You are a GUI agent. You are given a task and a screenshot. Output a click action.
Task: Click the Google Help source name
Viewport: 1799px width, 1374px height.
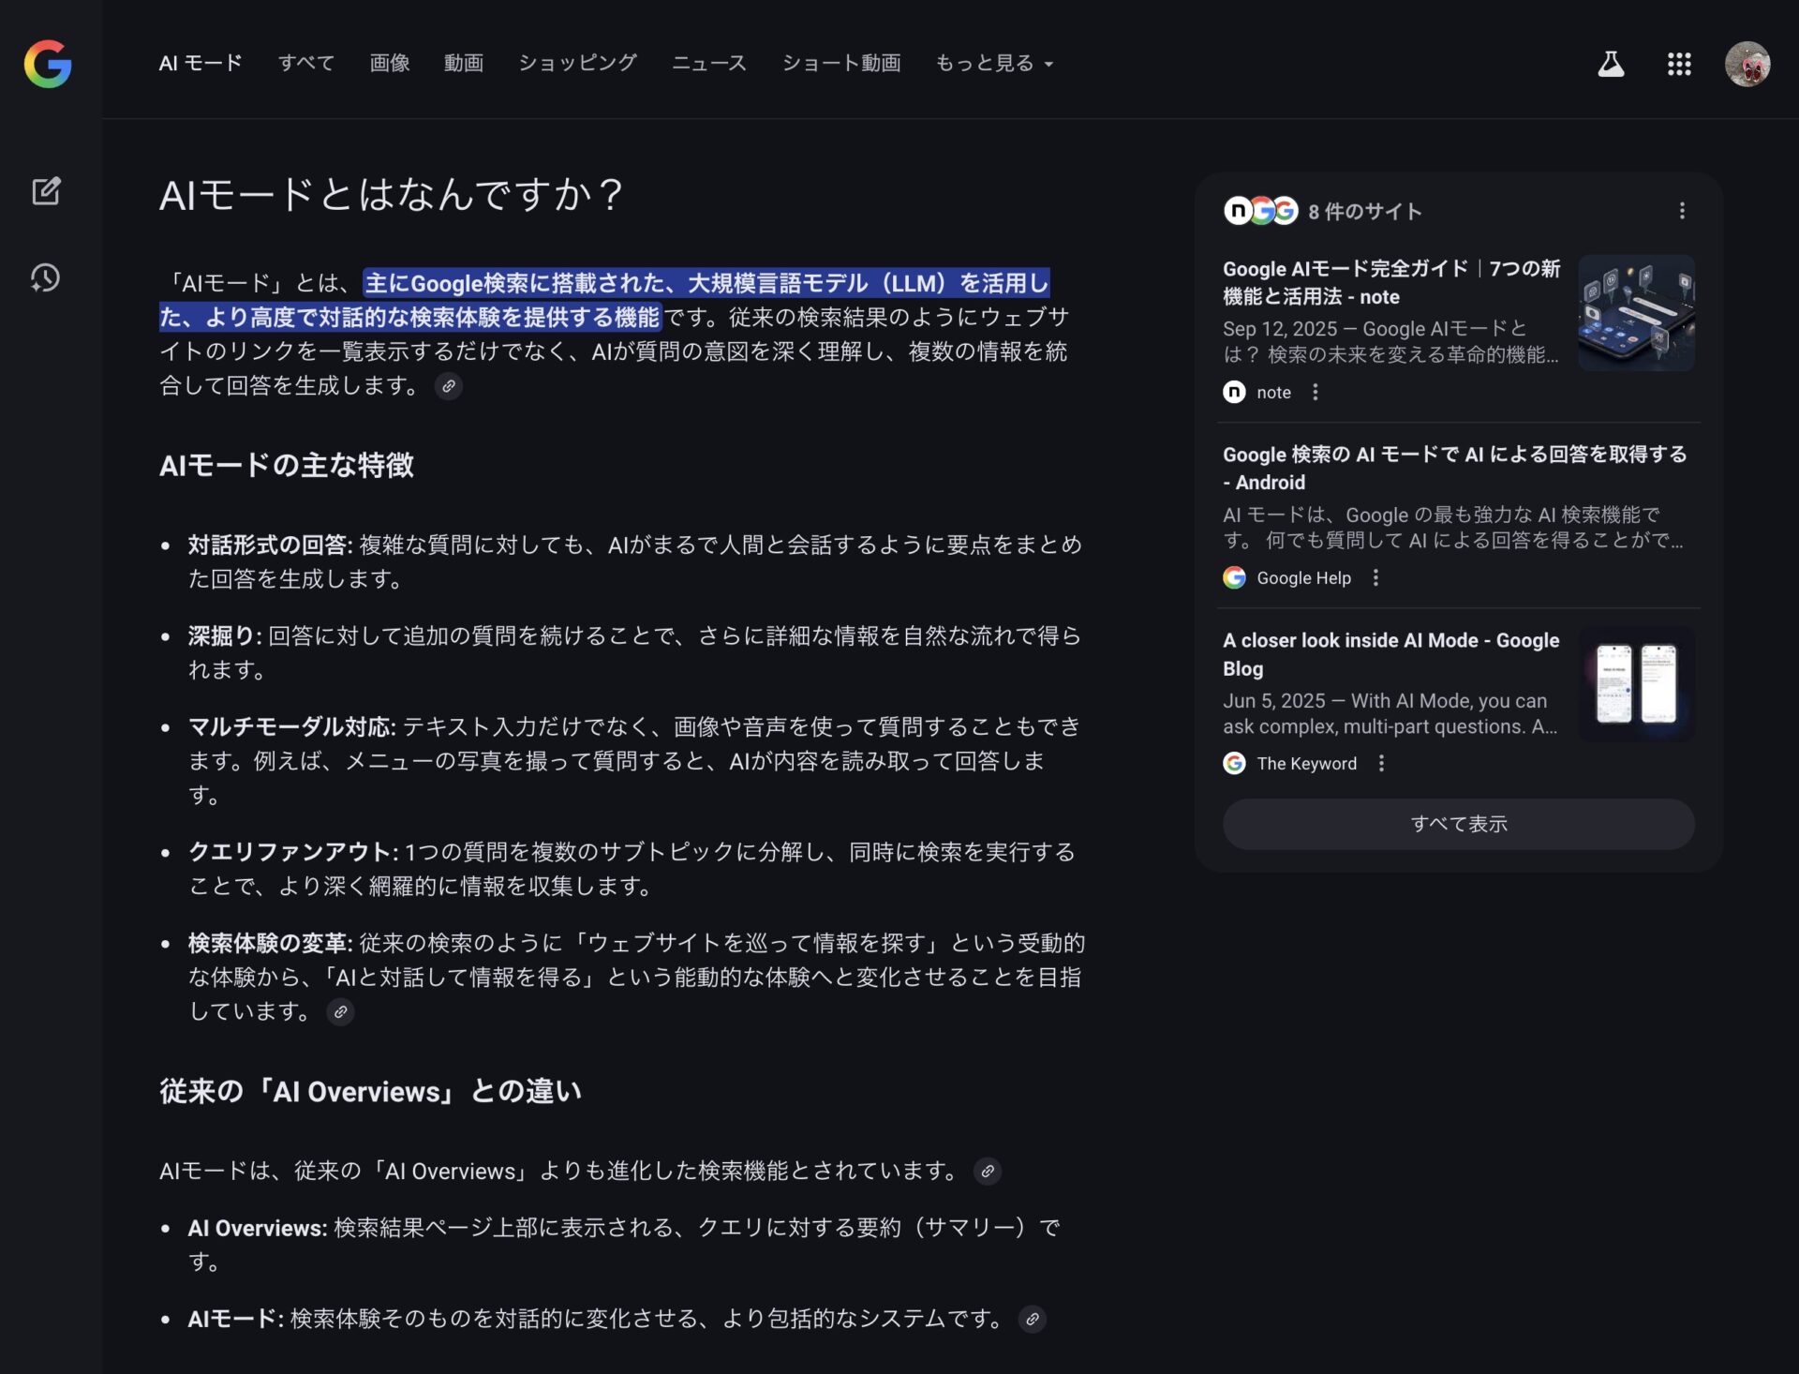1303,577
